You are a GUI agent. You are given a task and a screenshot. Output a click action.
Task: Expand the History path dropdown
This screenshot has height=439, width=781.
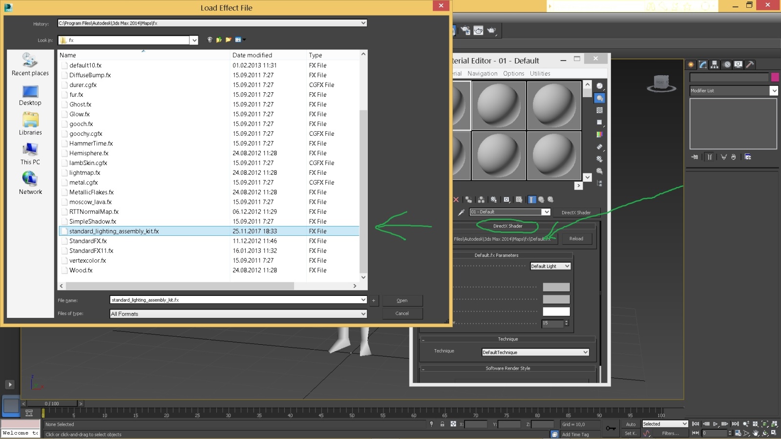(x=363, y=23)
